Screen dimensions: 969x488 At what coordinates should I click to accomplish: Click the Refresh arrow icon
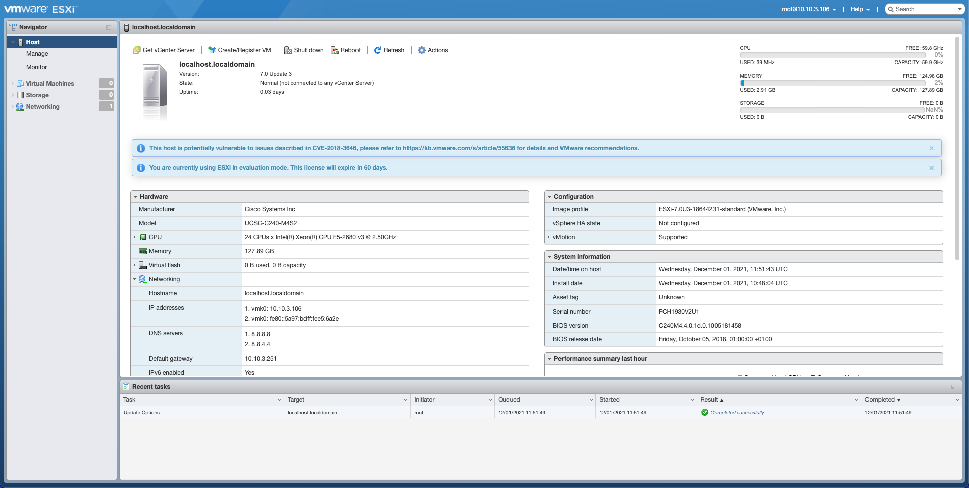pyautogui.click(x=378, y=50)
